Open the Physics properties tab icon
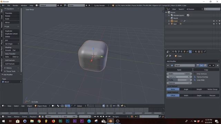 coord(205,52)
